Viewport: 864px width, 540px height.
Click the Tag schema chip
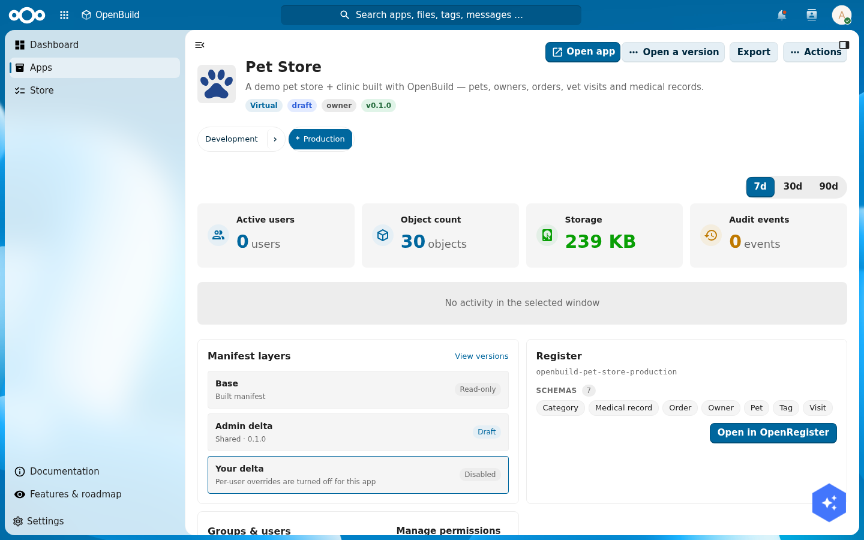pyautogui.click(x=786, y=408)
